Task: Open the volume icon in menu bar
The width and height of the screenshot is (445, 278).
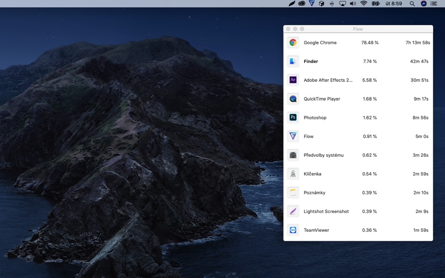Action: pyautogui.click(x=353, y=4)
